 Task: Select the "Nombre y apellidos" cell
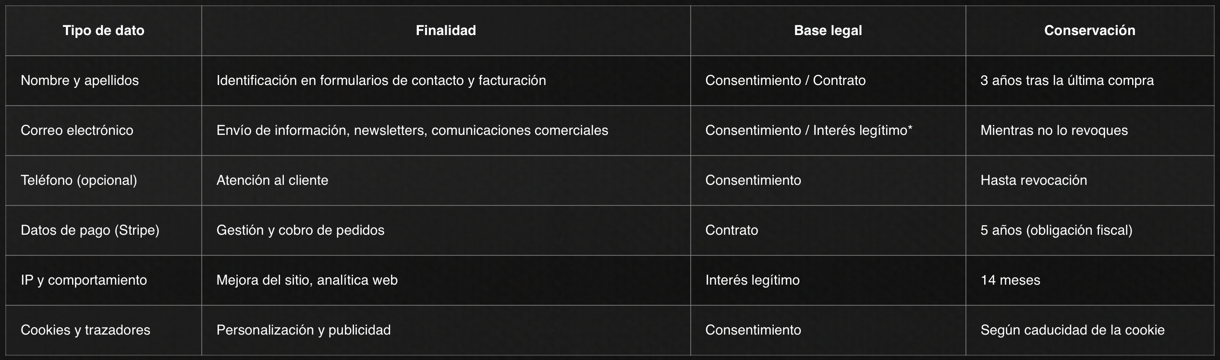[80, 81]
